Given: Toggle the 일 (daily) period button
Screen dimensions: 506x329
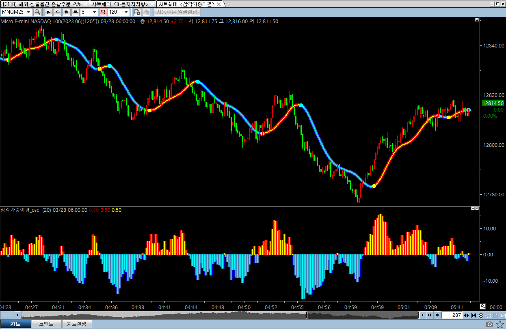Looking at the screenshot, I should [x=48, y=12].
